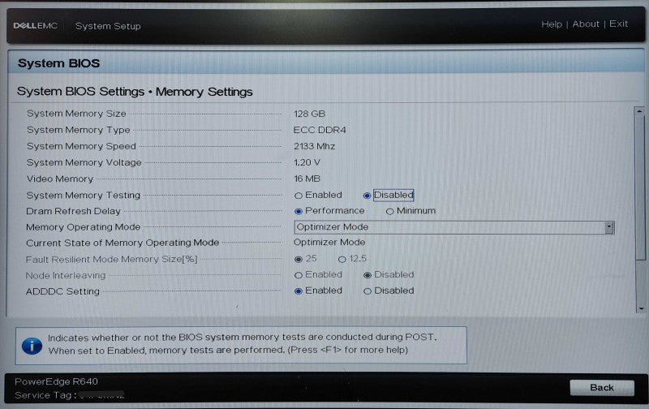Select Disabled for System Memory Testing
The image size is (649, 409).
[x=367, y=196]
